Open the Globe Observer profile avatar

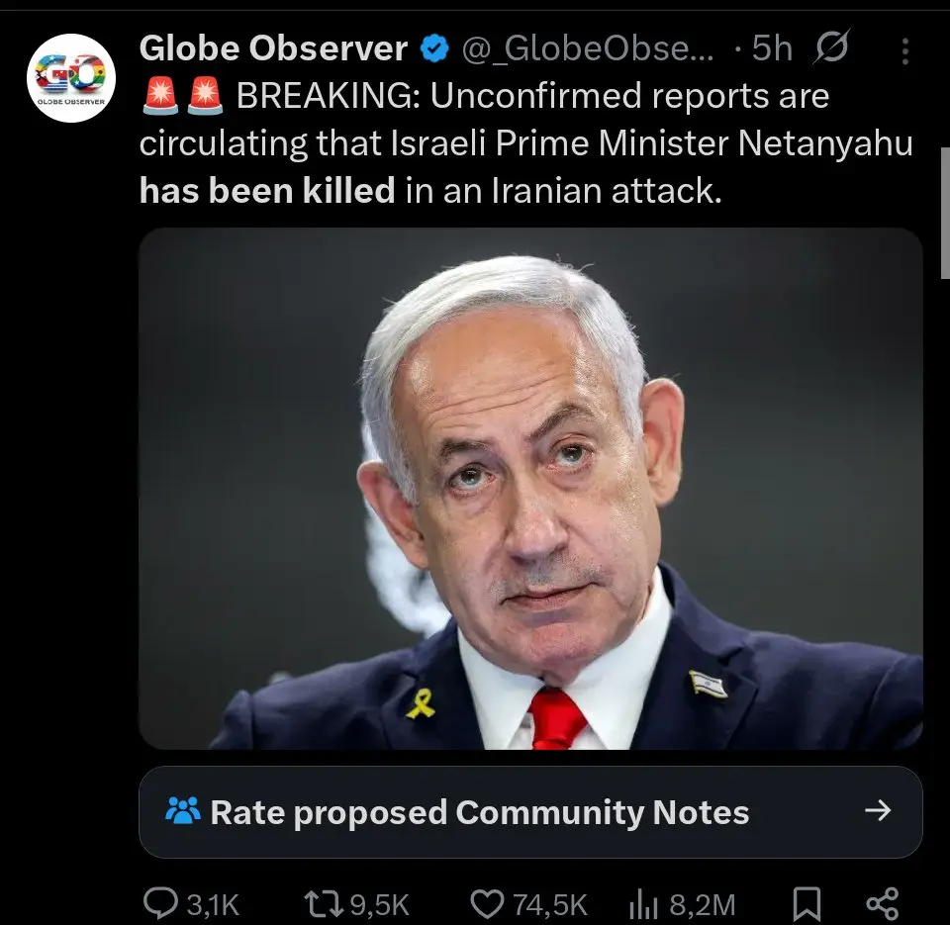71,78
